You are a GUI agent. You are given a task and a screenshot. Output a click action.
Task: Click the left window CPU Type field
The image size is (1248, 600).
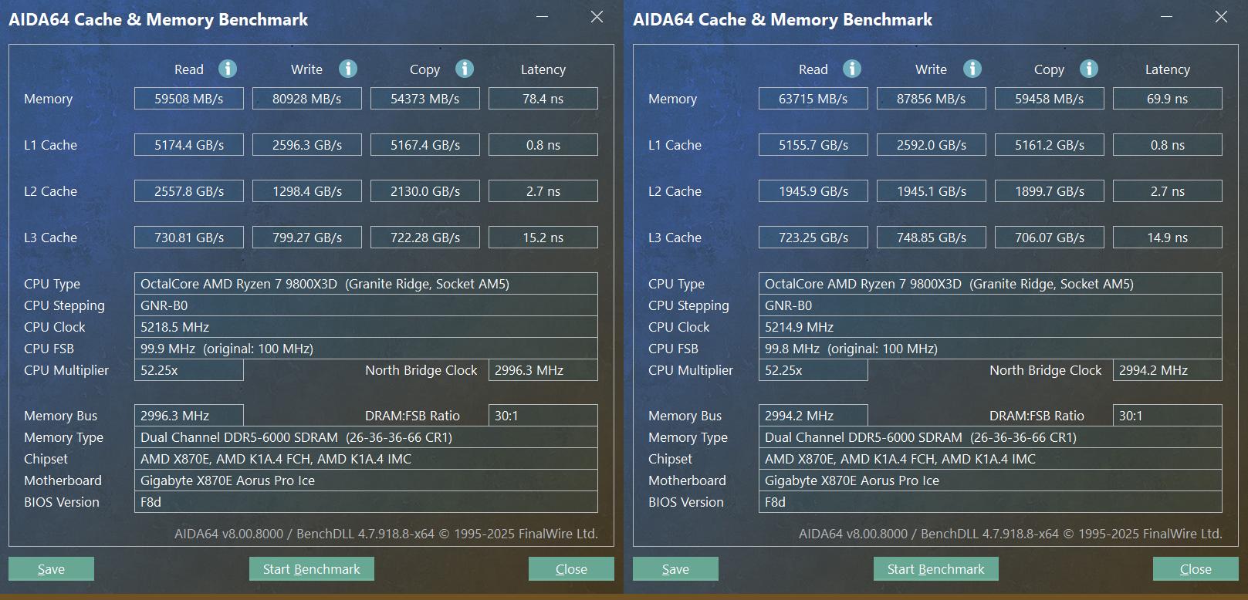366,284
